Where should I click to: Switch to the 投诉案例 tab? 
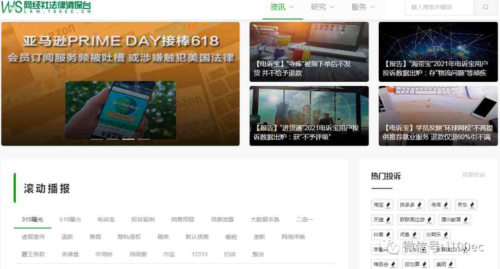[143, 220]
